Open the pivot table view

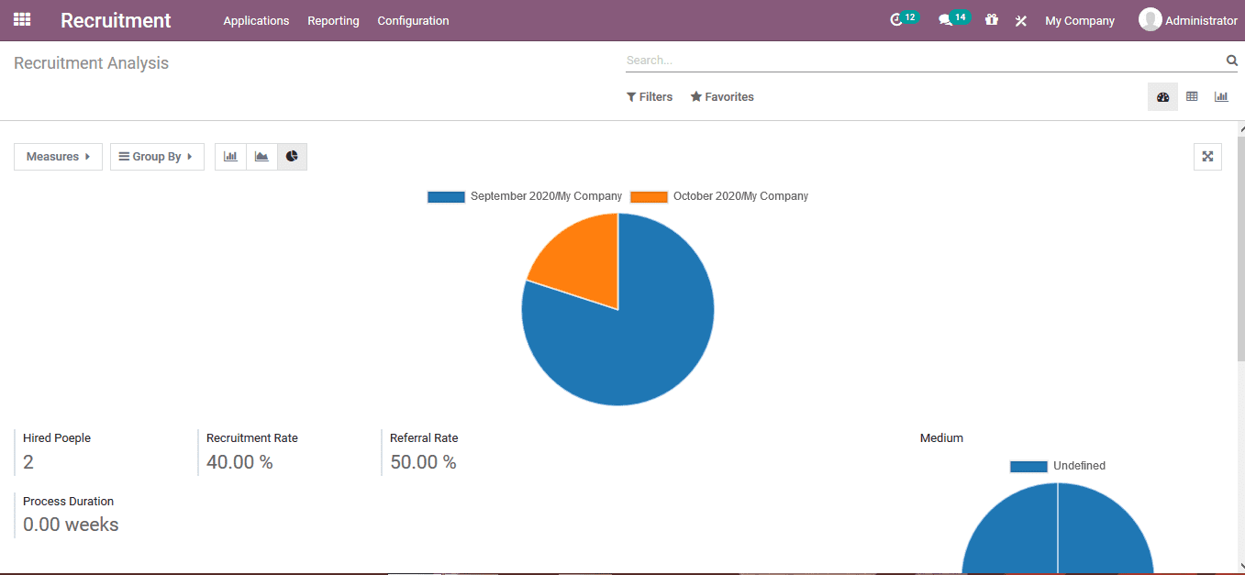coord(1192,96)
